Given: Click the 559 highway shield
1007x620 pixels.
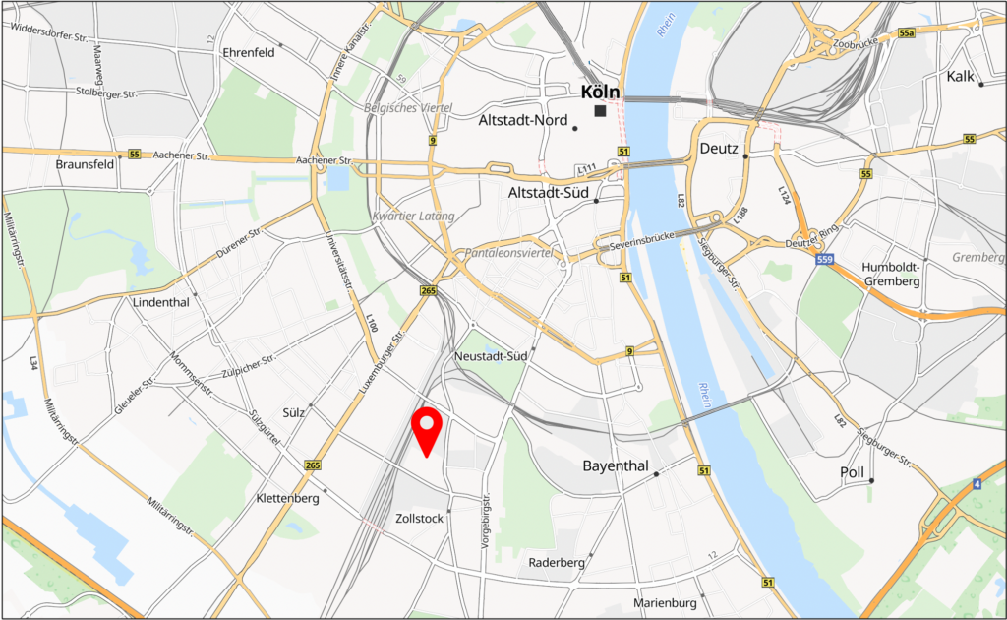Looking at the screenshot, I should point(825,259).
